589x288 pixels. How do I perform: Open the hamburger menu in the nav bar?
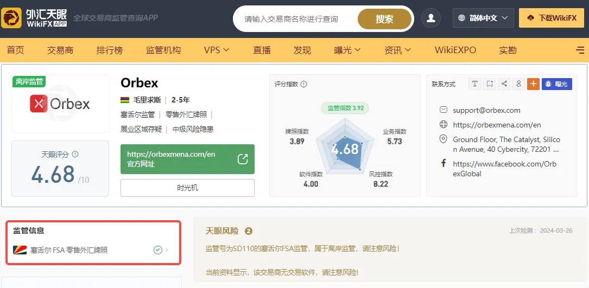(x=580, y=50)
